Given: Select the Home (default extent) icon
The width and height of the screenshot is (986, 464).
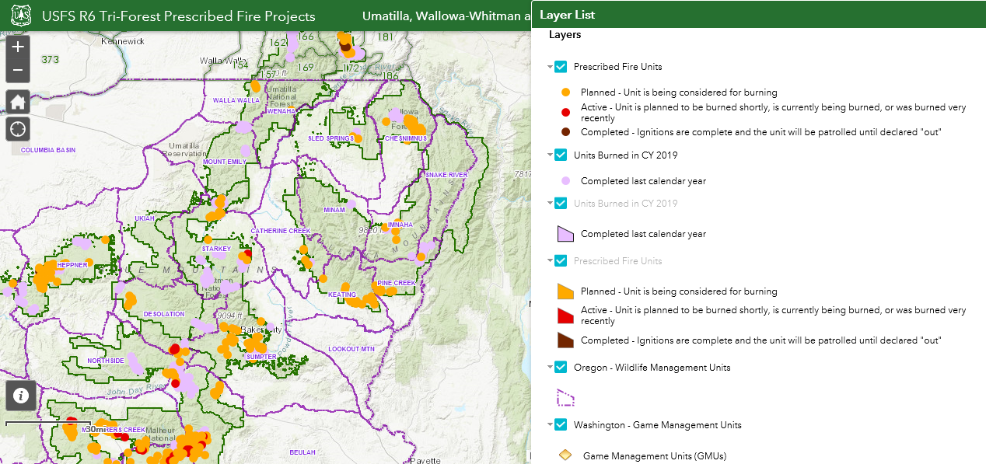Looking at the screenshot, I should [17, 101].
